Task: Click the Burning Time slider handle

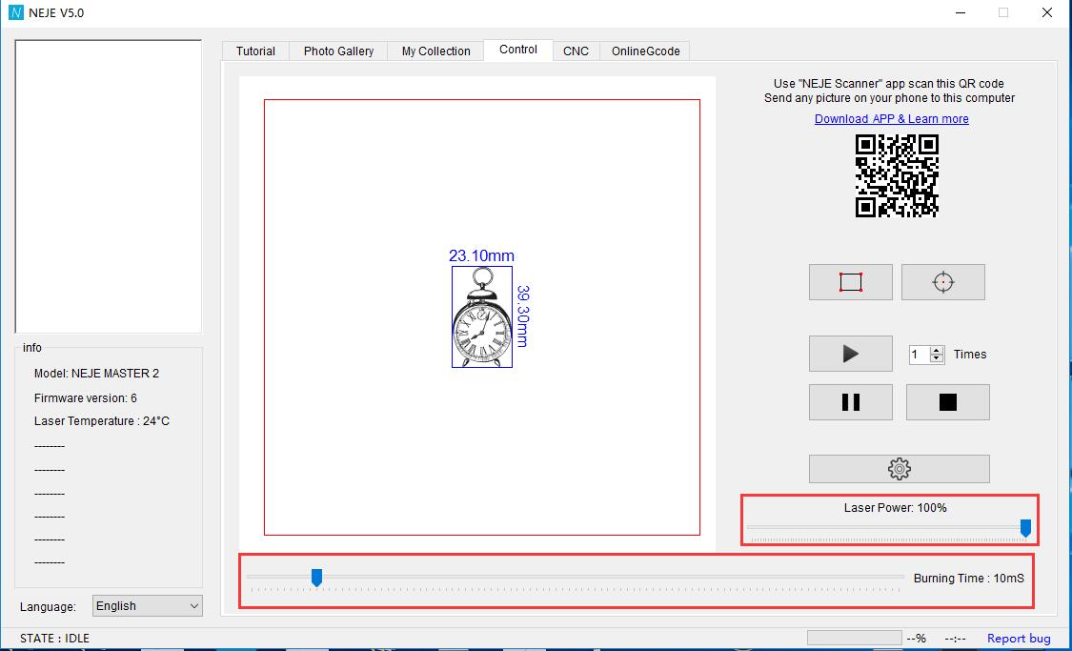Action: tap(316, 578)
